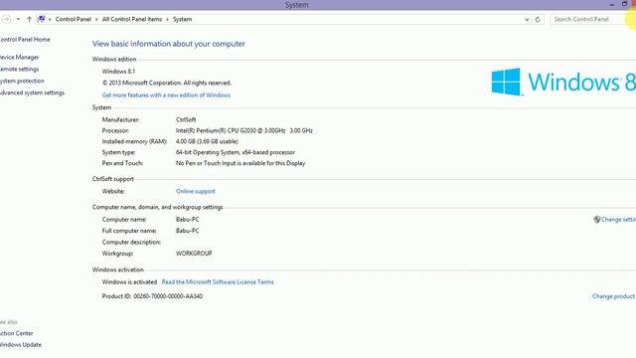Screen dimensions: 636x358
Task: Read the Microsoft Software License Terms
Action: pos(218,281)
